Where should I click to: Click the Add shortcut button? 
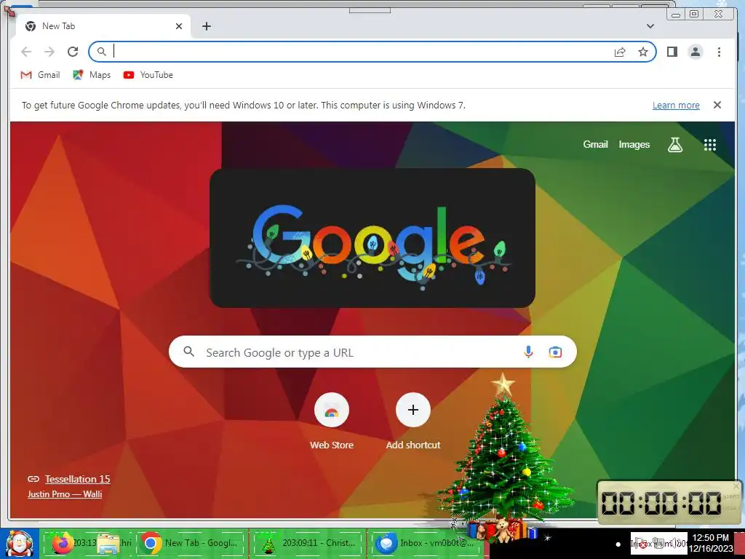pos(413,422)
